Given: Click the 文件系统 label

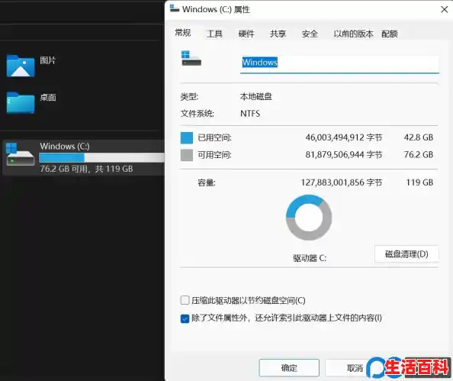Looking at the screenshot, I should (197, 114).
